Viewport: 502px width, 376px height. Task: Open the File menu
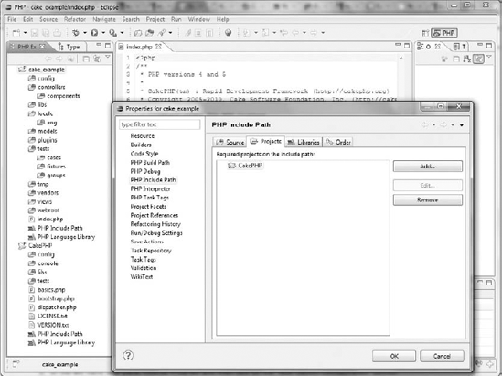12,19
